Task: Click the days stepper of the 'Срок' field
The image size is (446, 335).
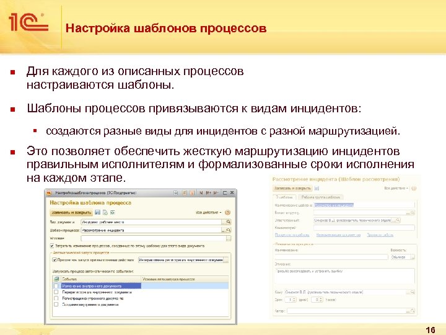Action: (294, 300)
